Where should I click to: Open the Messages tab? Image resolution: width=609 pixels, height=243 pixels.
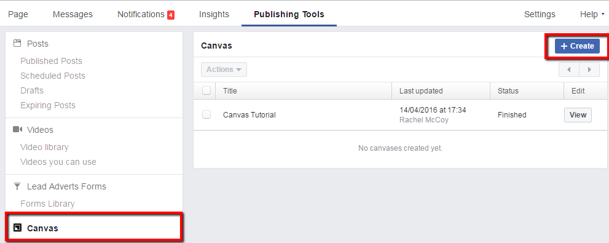[73, 14]
